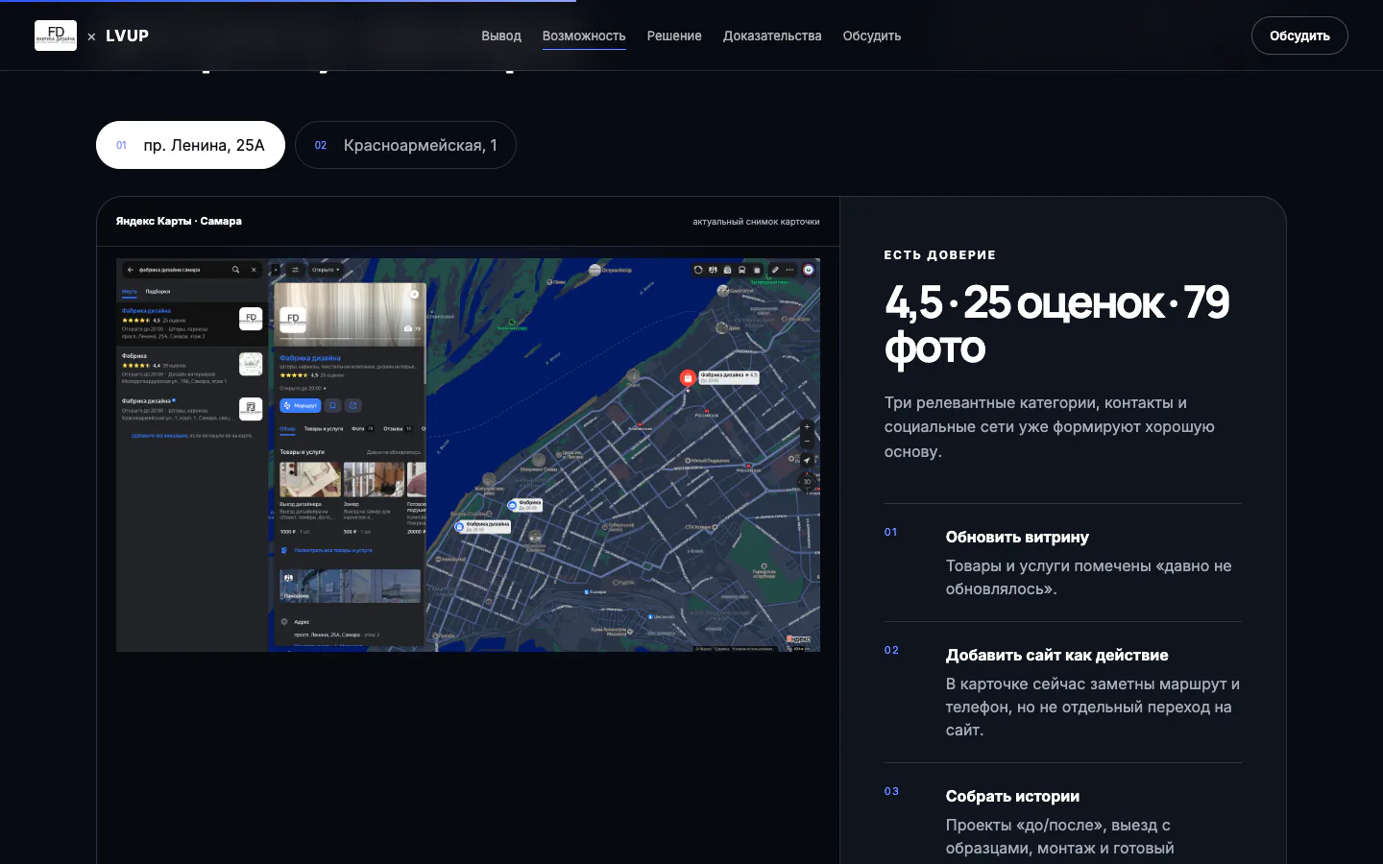Select the verified Фабрика дизайна on Красноармейская
The width and height of the screenshot is (1383, 864).
[192, 410]
